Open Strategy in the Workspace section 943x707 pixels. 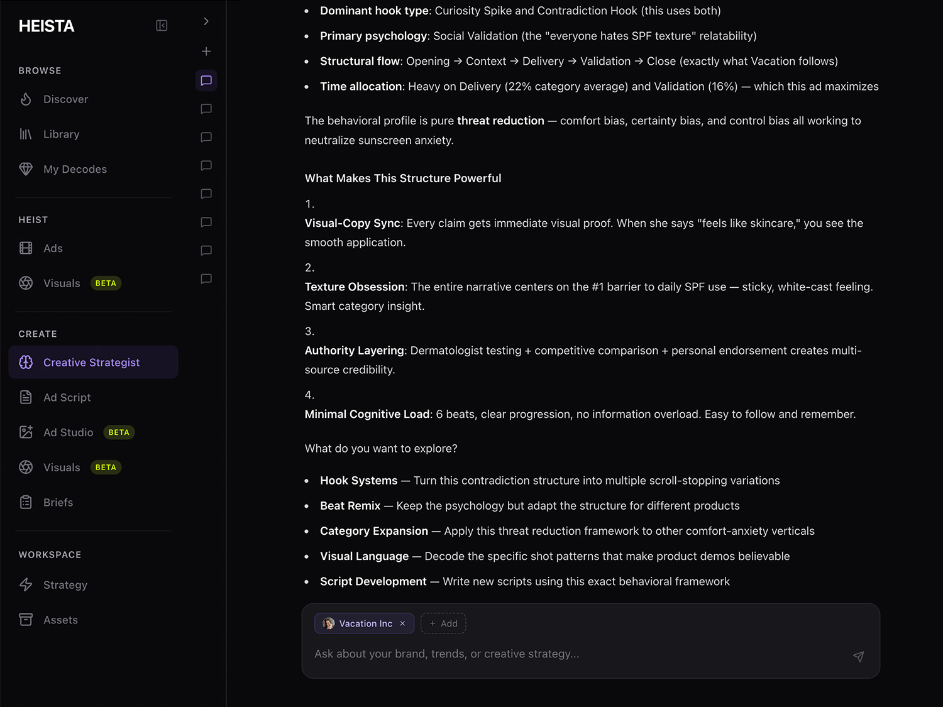tap(65, 585)
